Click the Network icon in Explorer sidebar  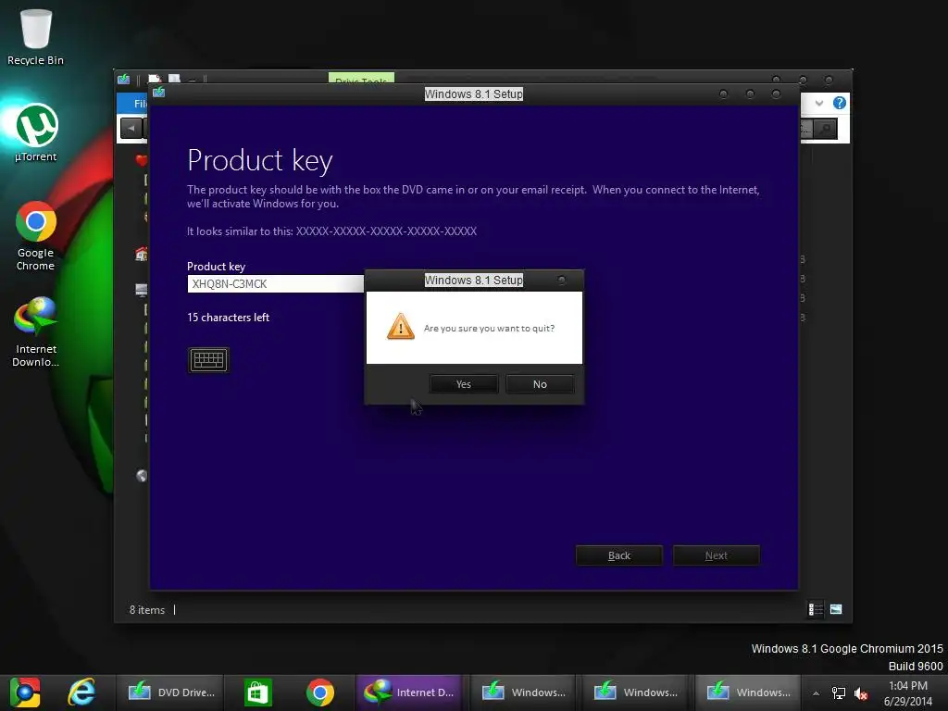click(142, 477)
